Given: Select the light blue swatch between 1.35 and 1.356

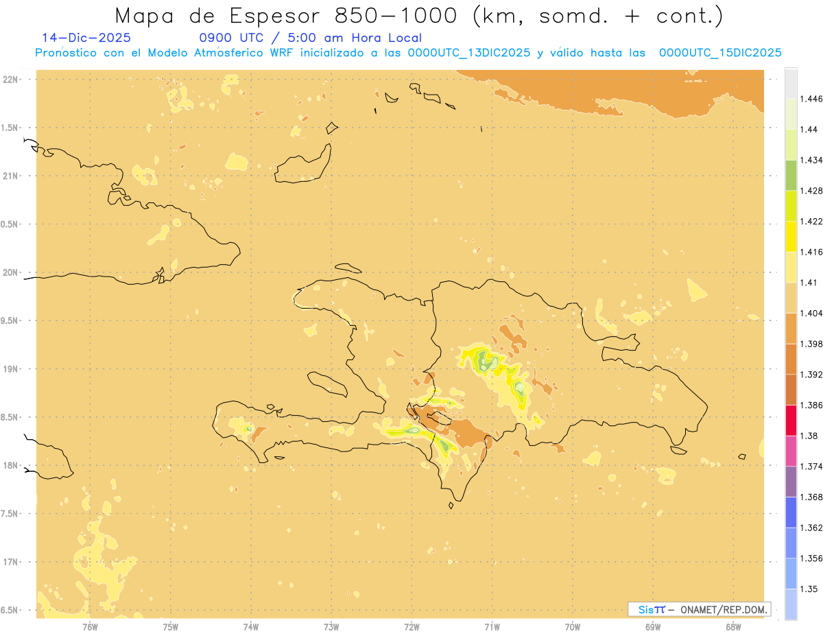Looking at the screenshot, I should click(x=791, y=574).
